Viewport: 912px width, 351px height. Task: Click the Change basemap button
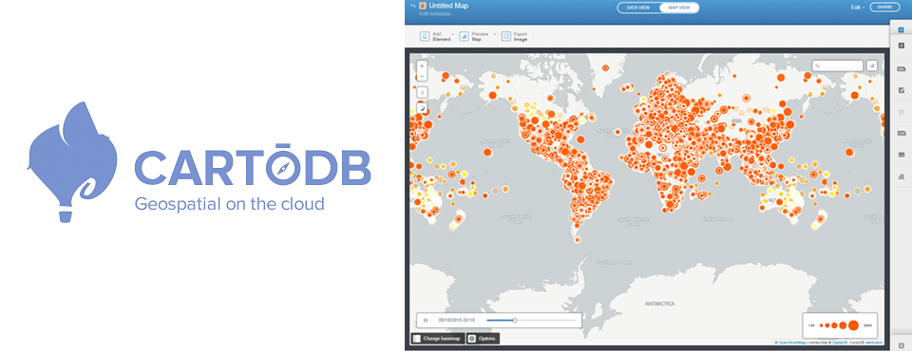438,339
